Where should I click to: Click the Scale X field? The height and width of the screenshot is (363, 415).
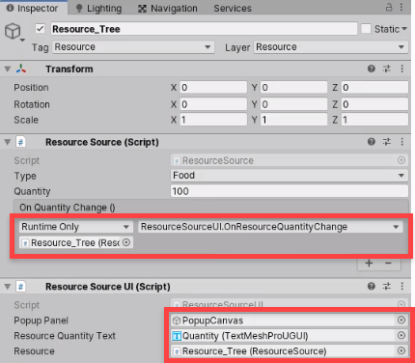click(x=213, y=120)
